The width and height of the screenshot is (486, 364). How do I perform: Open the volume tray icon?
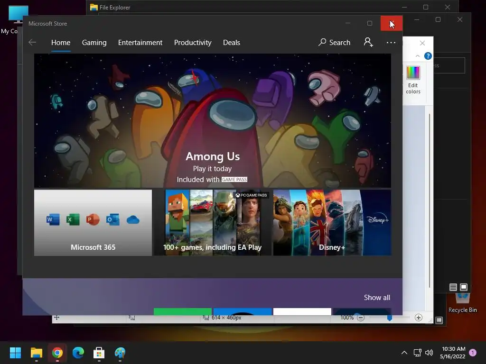click(429, 353)
